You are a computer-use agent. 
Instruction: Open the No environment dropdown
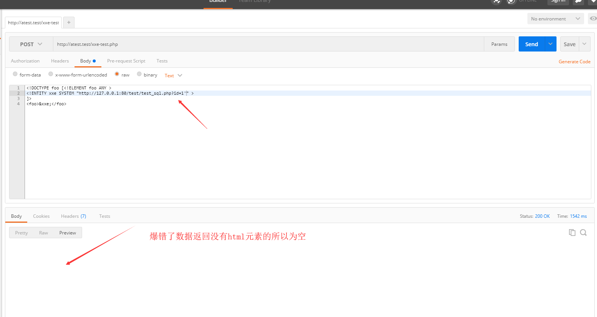pyautogui.click(x=555, y=19)
